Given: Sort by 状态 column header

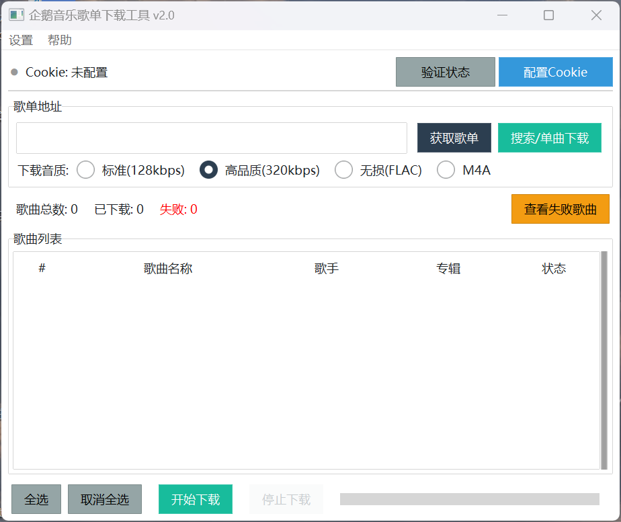Looking at the screenshot, I should (553, 268).
